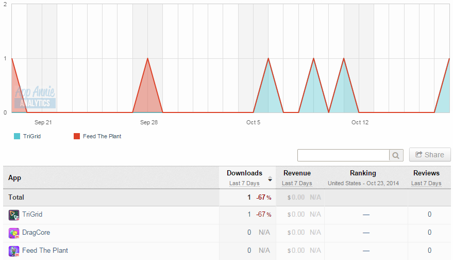Click TriGrid's ranking dash cell
This screenshot has height=260, width=453.
click(366, 215)
